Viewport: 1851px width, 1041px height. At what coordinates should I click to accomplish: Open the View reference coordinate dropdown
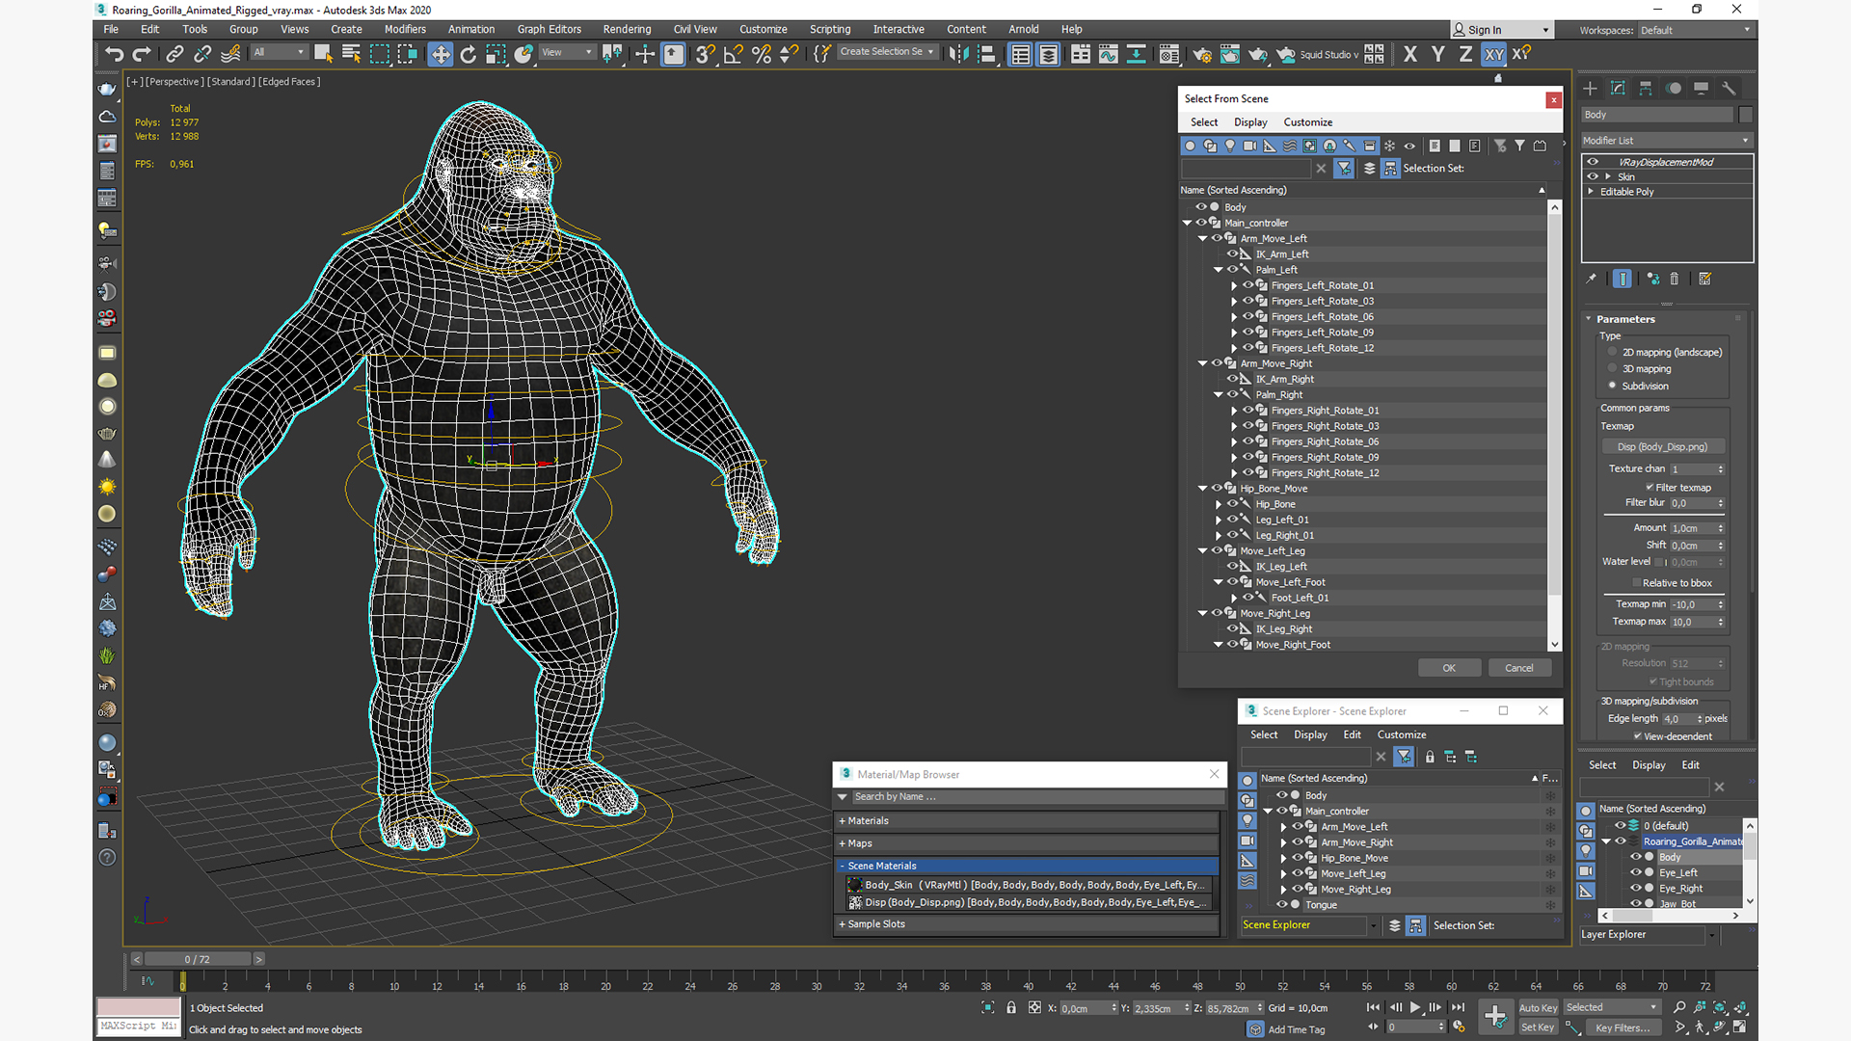click(567, 52)
